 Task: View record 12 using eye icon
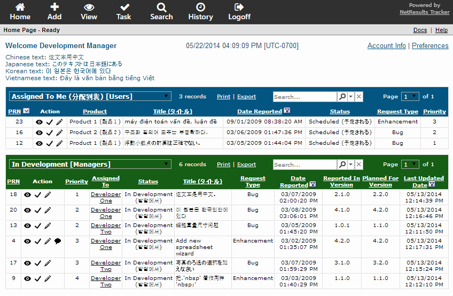[39, 143]
